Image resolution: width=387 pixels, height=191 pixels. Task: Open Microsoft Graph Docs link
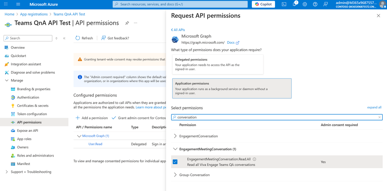point(233,43)
